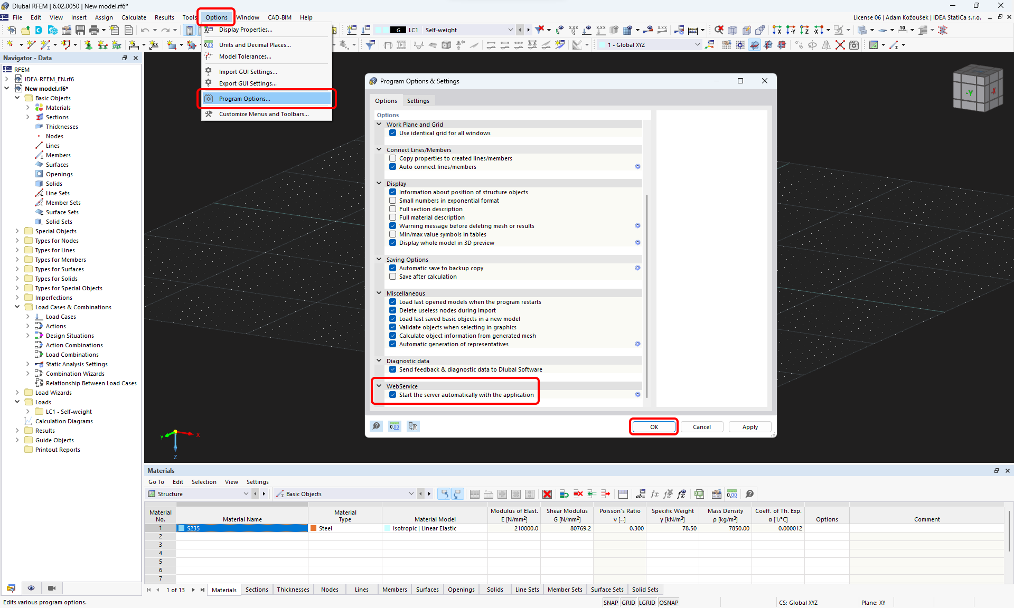Click the delete all rows red X icon
1014x608 pixels.
[547, 494]
